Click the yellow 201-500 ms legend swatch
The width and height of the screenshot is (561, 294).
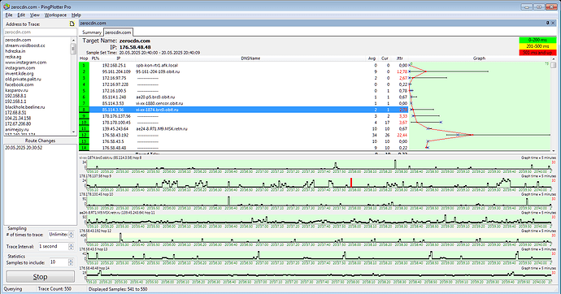(537, 46)
